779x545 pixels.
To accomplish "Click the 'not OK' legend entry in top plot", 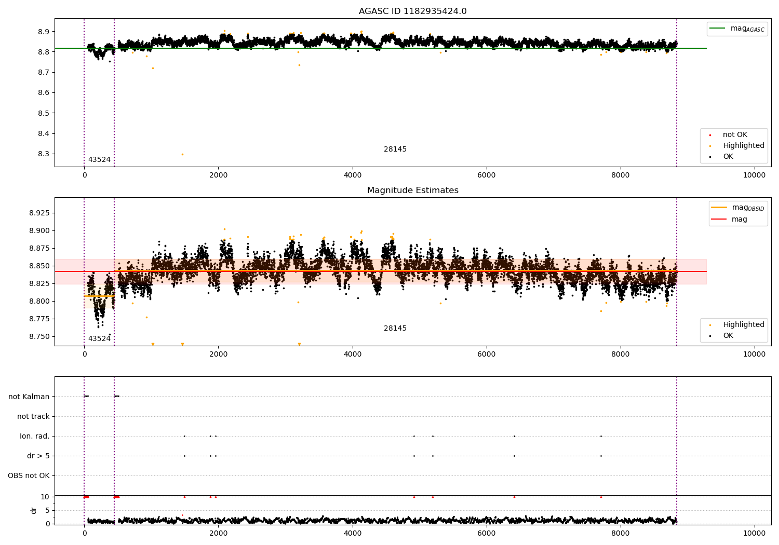I will pyautogui.click(x=735, y=135).
